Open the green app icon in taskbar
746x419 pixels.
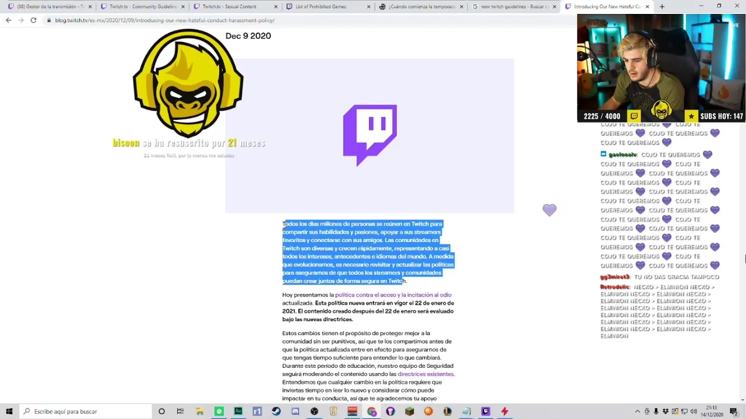[x=219, y=411]
